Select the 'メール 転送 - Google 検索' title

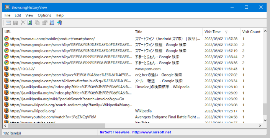click(159, 81)
